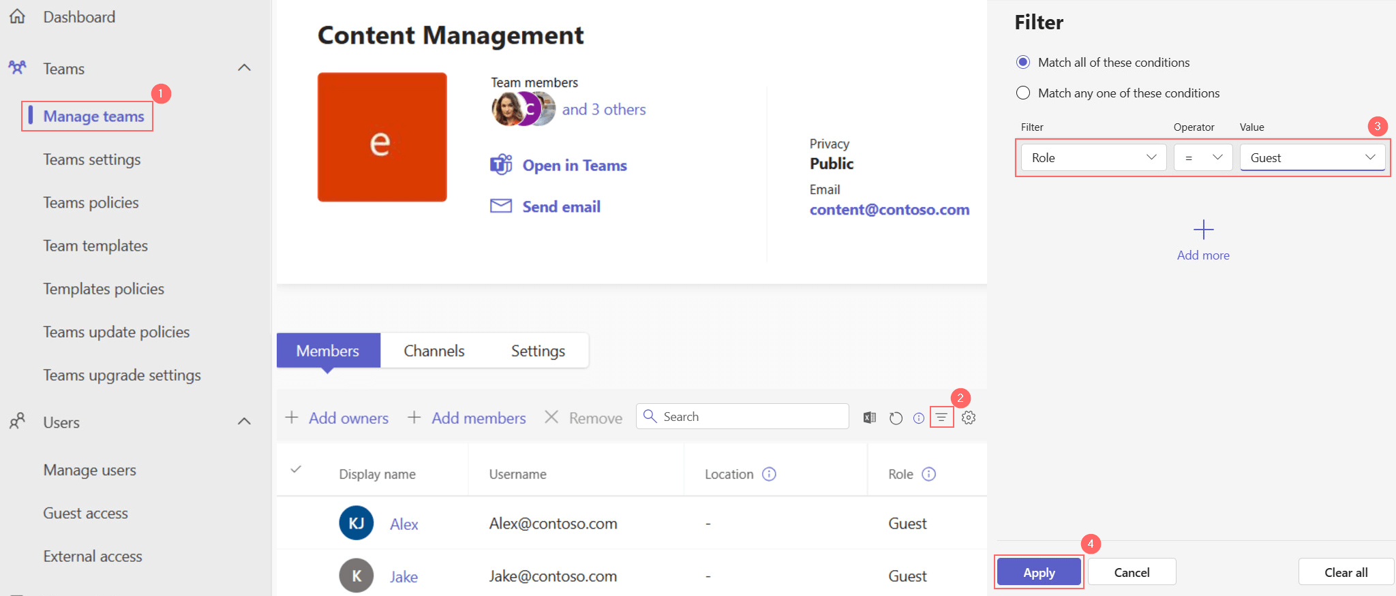Click the Role column info icon
The image size is (1396, 596).
[929, 474]
